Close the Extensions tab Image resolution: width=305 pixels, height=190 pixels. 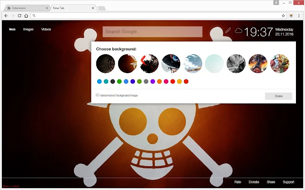click(x=47, y=8)
